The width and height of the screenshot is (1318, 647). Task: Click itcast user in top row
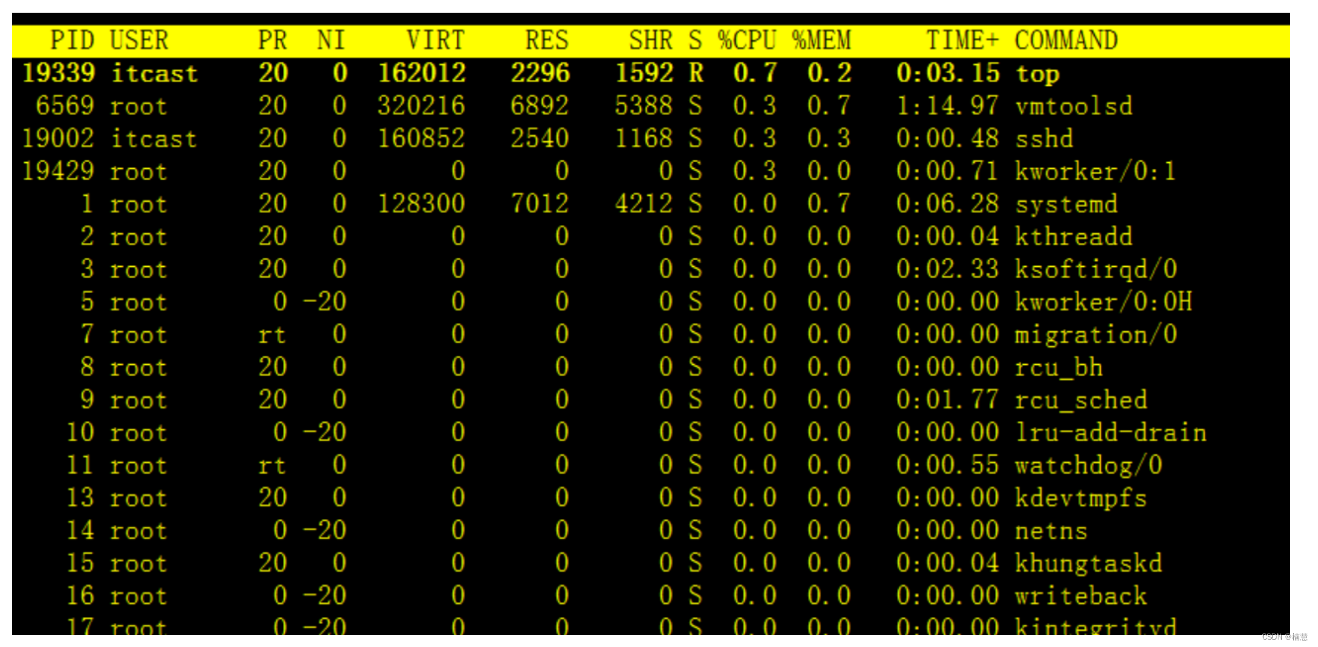(x=154, y=74)
